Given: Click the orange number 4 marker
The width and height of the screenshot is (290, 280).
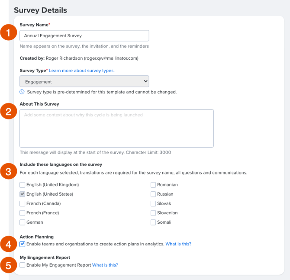Looking at the screenshot, I should [9, 244].
